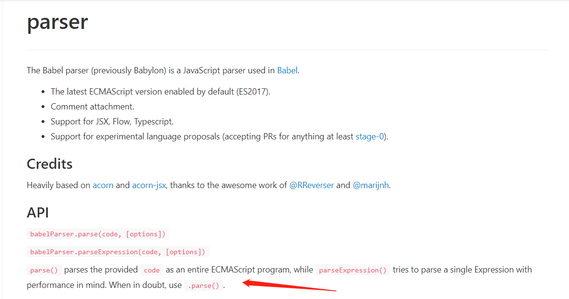Follow the stage-0 proposals link
The height and width of the screenshot is (299, 569).
coord(370,136)
